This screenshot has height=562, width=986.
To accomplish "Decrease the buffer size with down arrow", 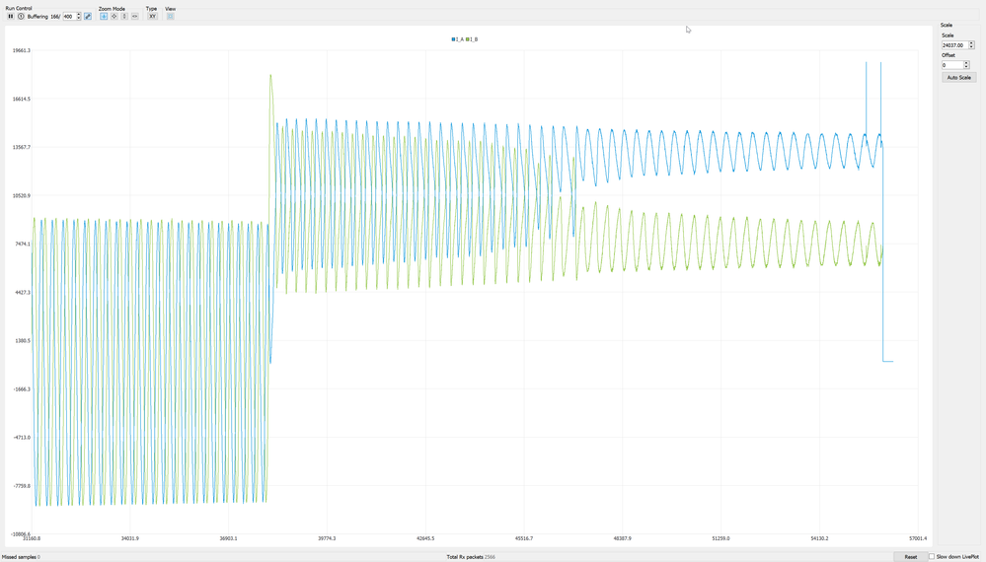I will 79,18.
